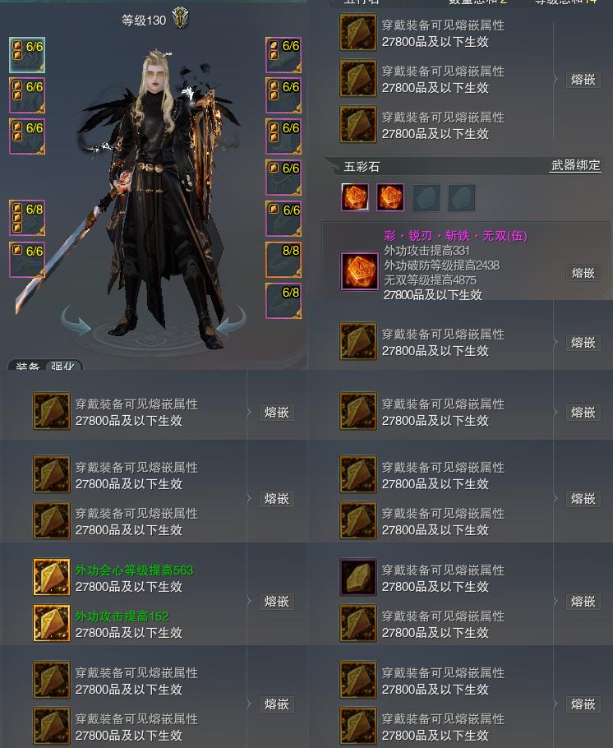Click the 外功会心等级提高563 stone icon
The height and width of the screenshot is (748, 613).
52,577
